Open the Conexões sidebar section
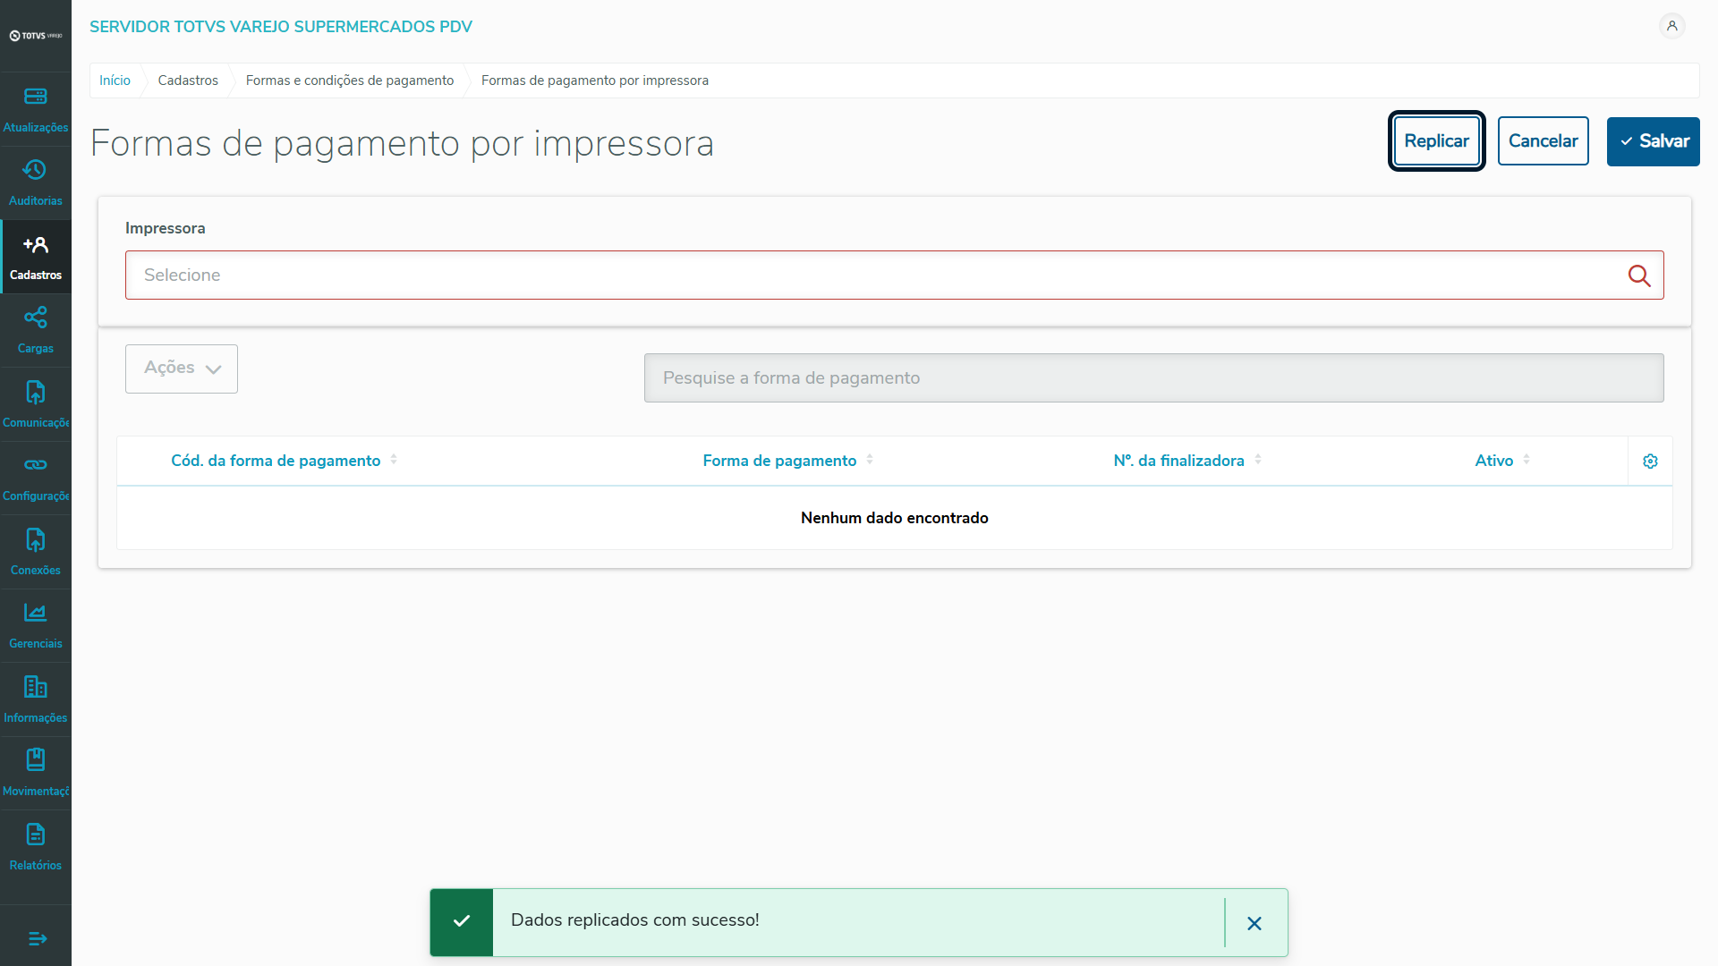 point(36,552)
